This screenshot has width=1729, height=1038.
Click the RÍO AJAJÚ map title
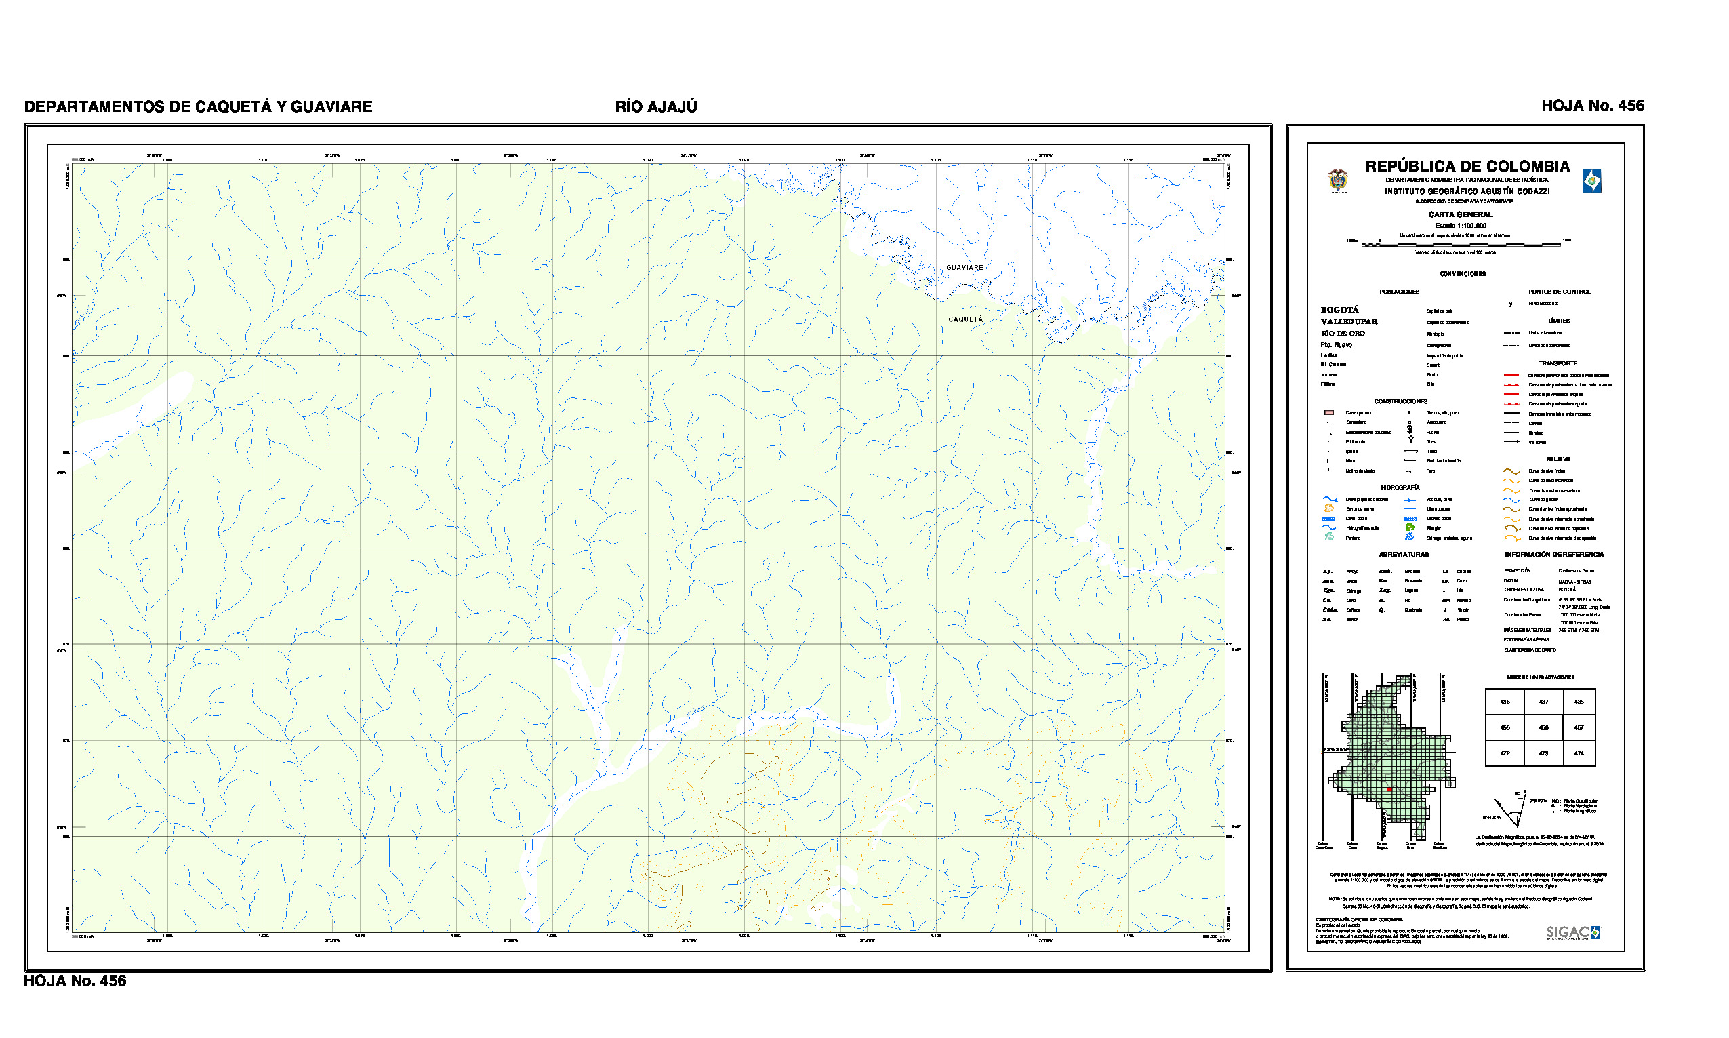click(x=656, y=106)
